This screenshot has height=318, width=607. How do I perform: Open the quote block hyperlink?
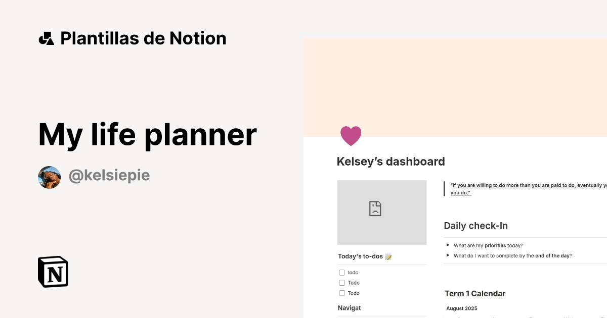526,185
